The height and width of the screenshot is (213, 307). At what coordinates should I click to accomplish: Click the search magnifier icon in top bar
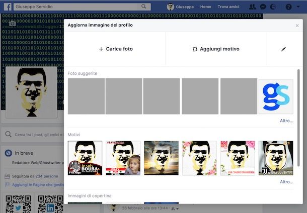click(143, 7)
